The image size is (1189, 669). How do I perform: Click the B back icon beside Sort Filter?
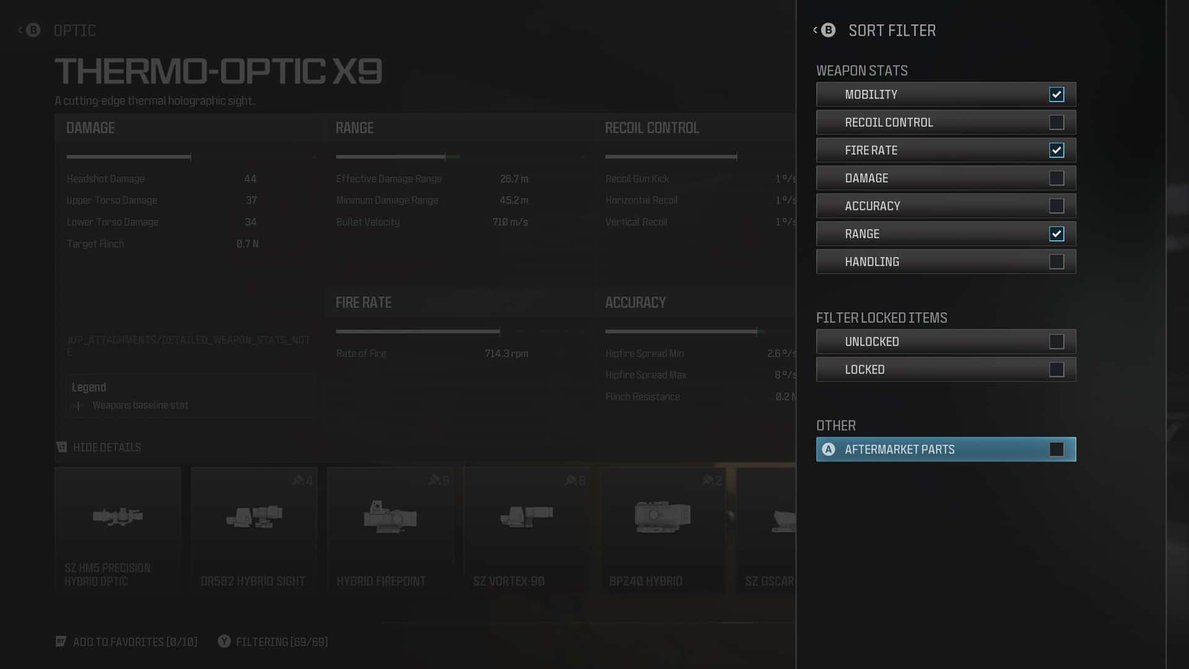[828, 30]
